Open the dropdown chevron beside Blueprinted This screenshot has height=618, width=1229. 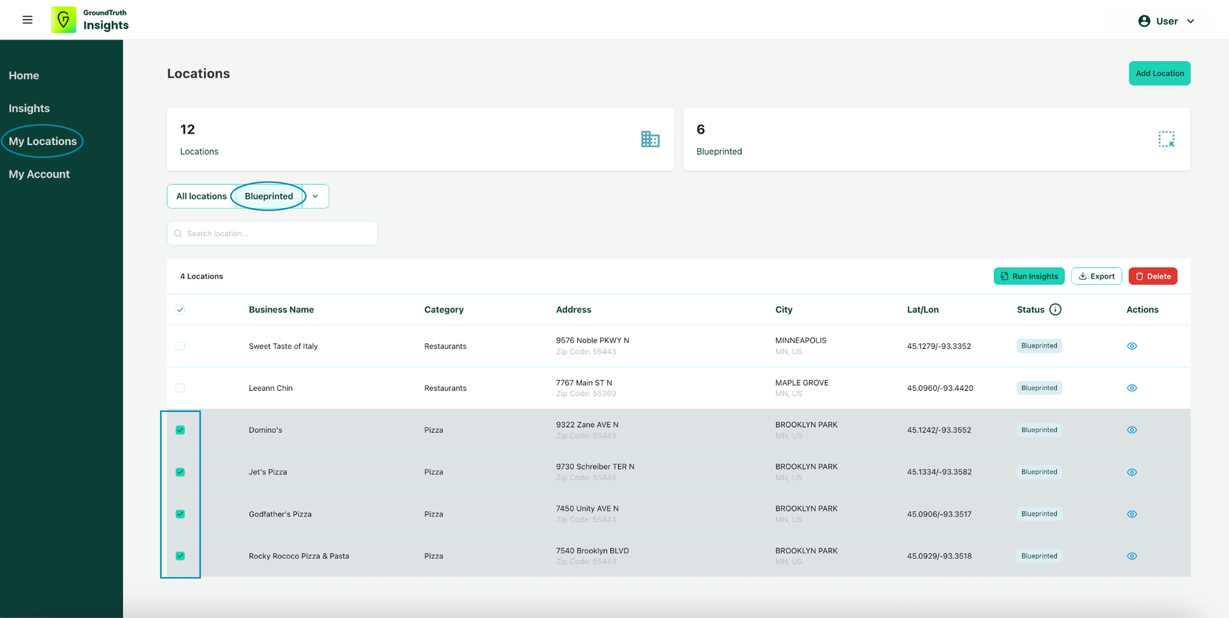[x=315, y=196]
